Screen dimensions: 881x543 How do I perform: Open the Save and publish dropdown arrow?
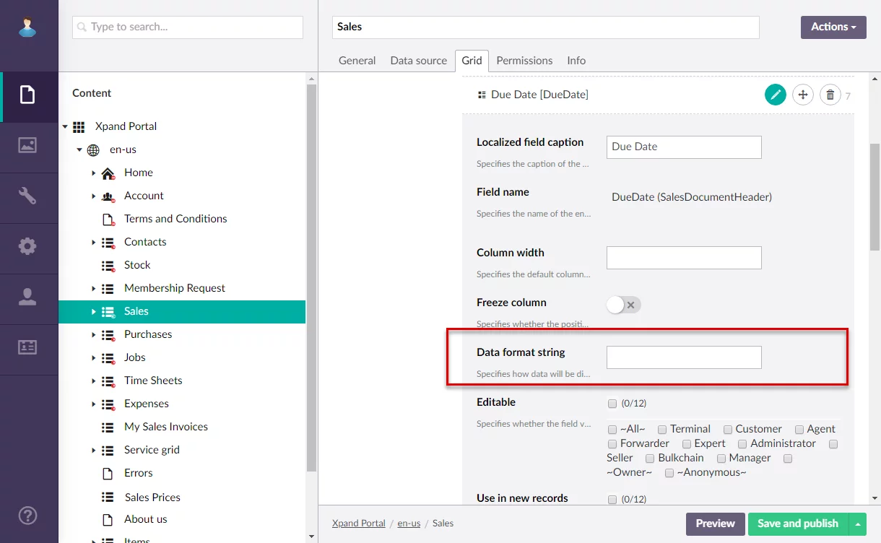pos(858,524)
